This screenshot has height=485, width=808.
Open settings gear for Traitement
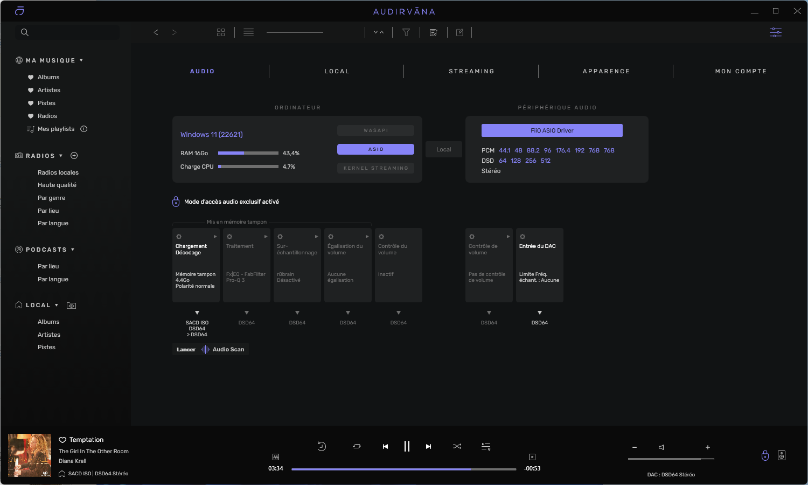(x=229, y=237)
